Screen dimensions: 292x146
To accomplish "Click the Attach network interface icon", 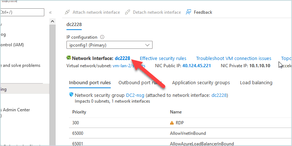I will click(x=67, y=12).
